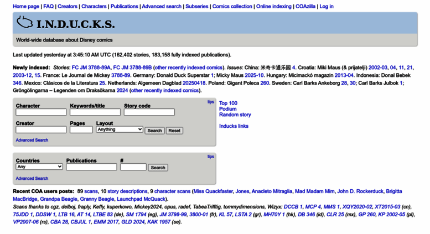Focus the Publications input field
This screenshot has height=234, width=430.
tap(92, 167)
